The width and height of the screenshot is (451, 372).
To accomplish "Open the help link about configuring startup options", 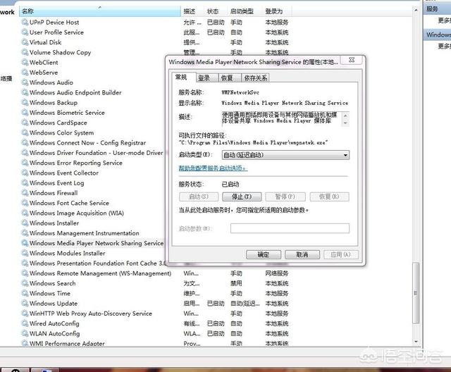I will [213, 168].
